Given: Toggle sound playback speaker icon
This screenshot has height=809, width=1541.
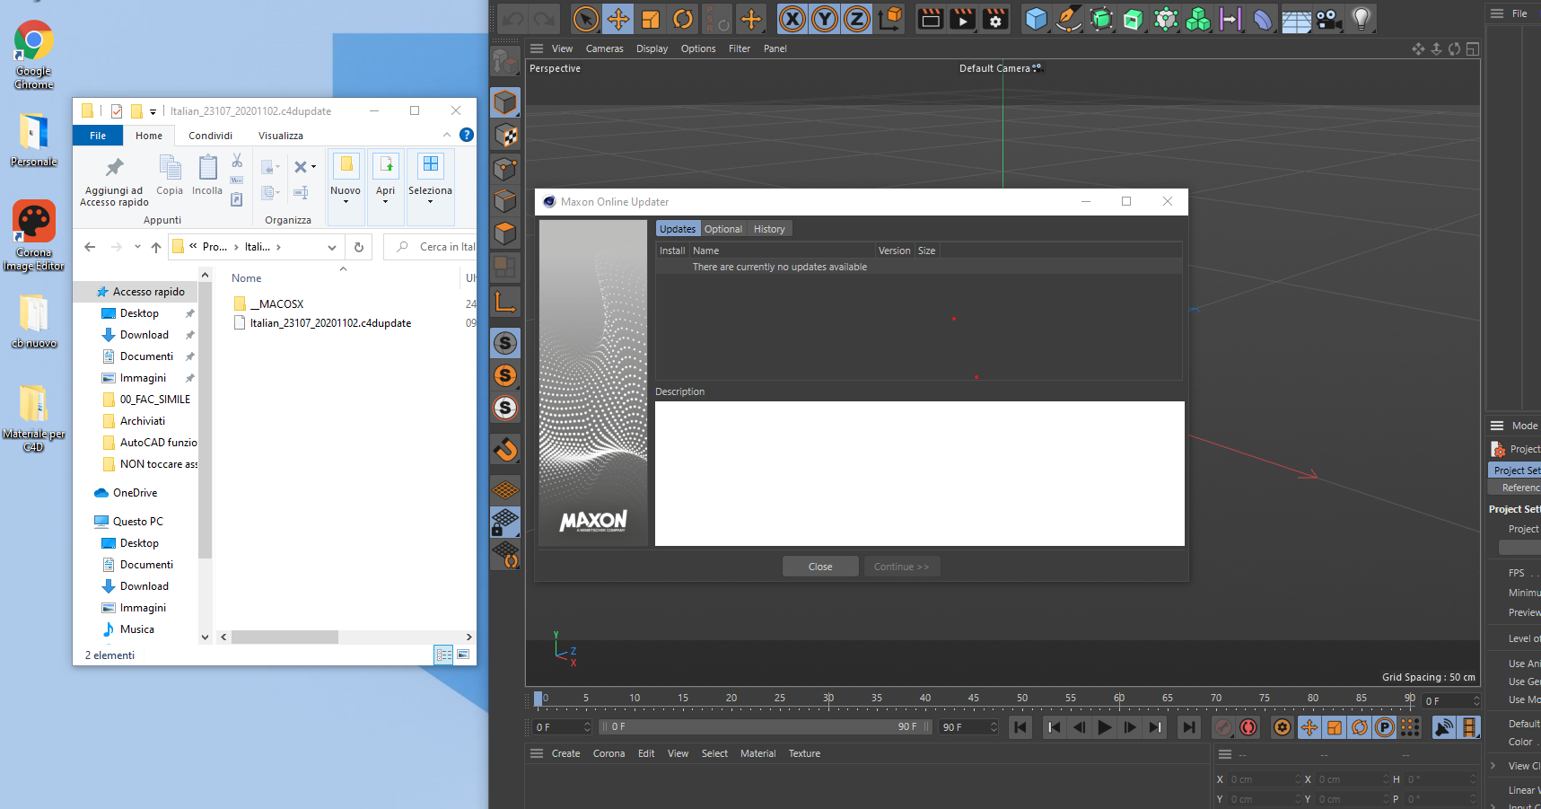Looking at the screenshot, I should tap(1444, 727).
